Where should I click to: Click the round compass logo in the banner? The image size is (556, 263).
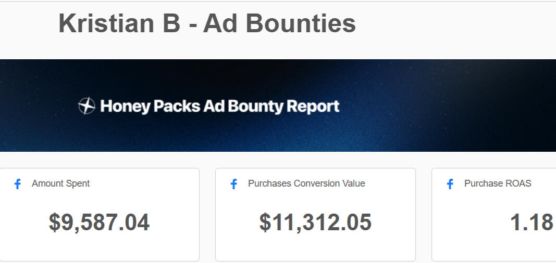point(87,106)
